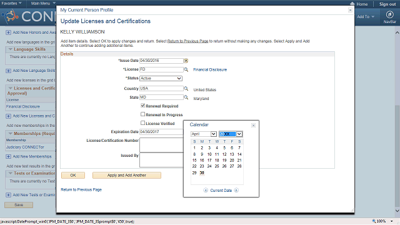Click the zoom level magnifier icon in status bar
This screenshot has width=400, height=225.
(374, 221)
